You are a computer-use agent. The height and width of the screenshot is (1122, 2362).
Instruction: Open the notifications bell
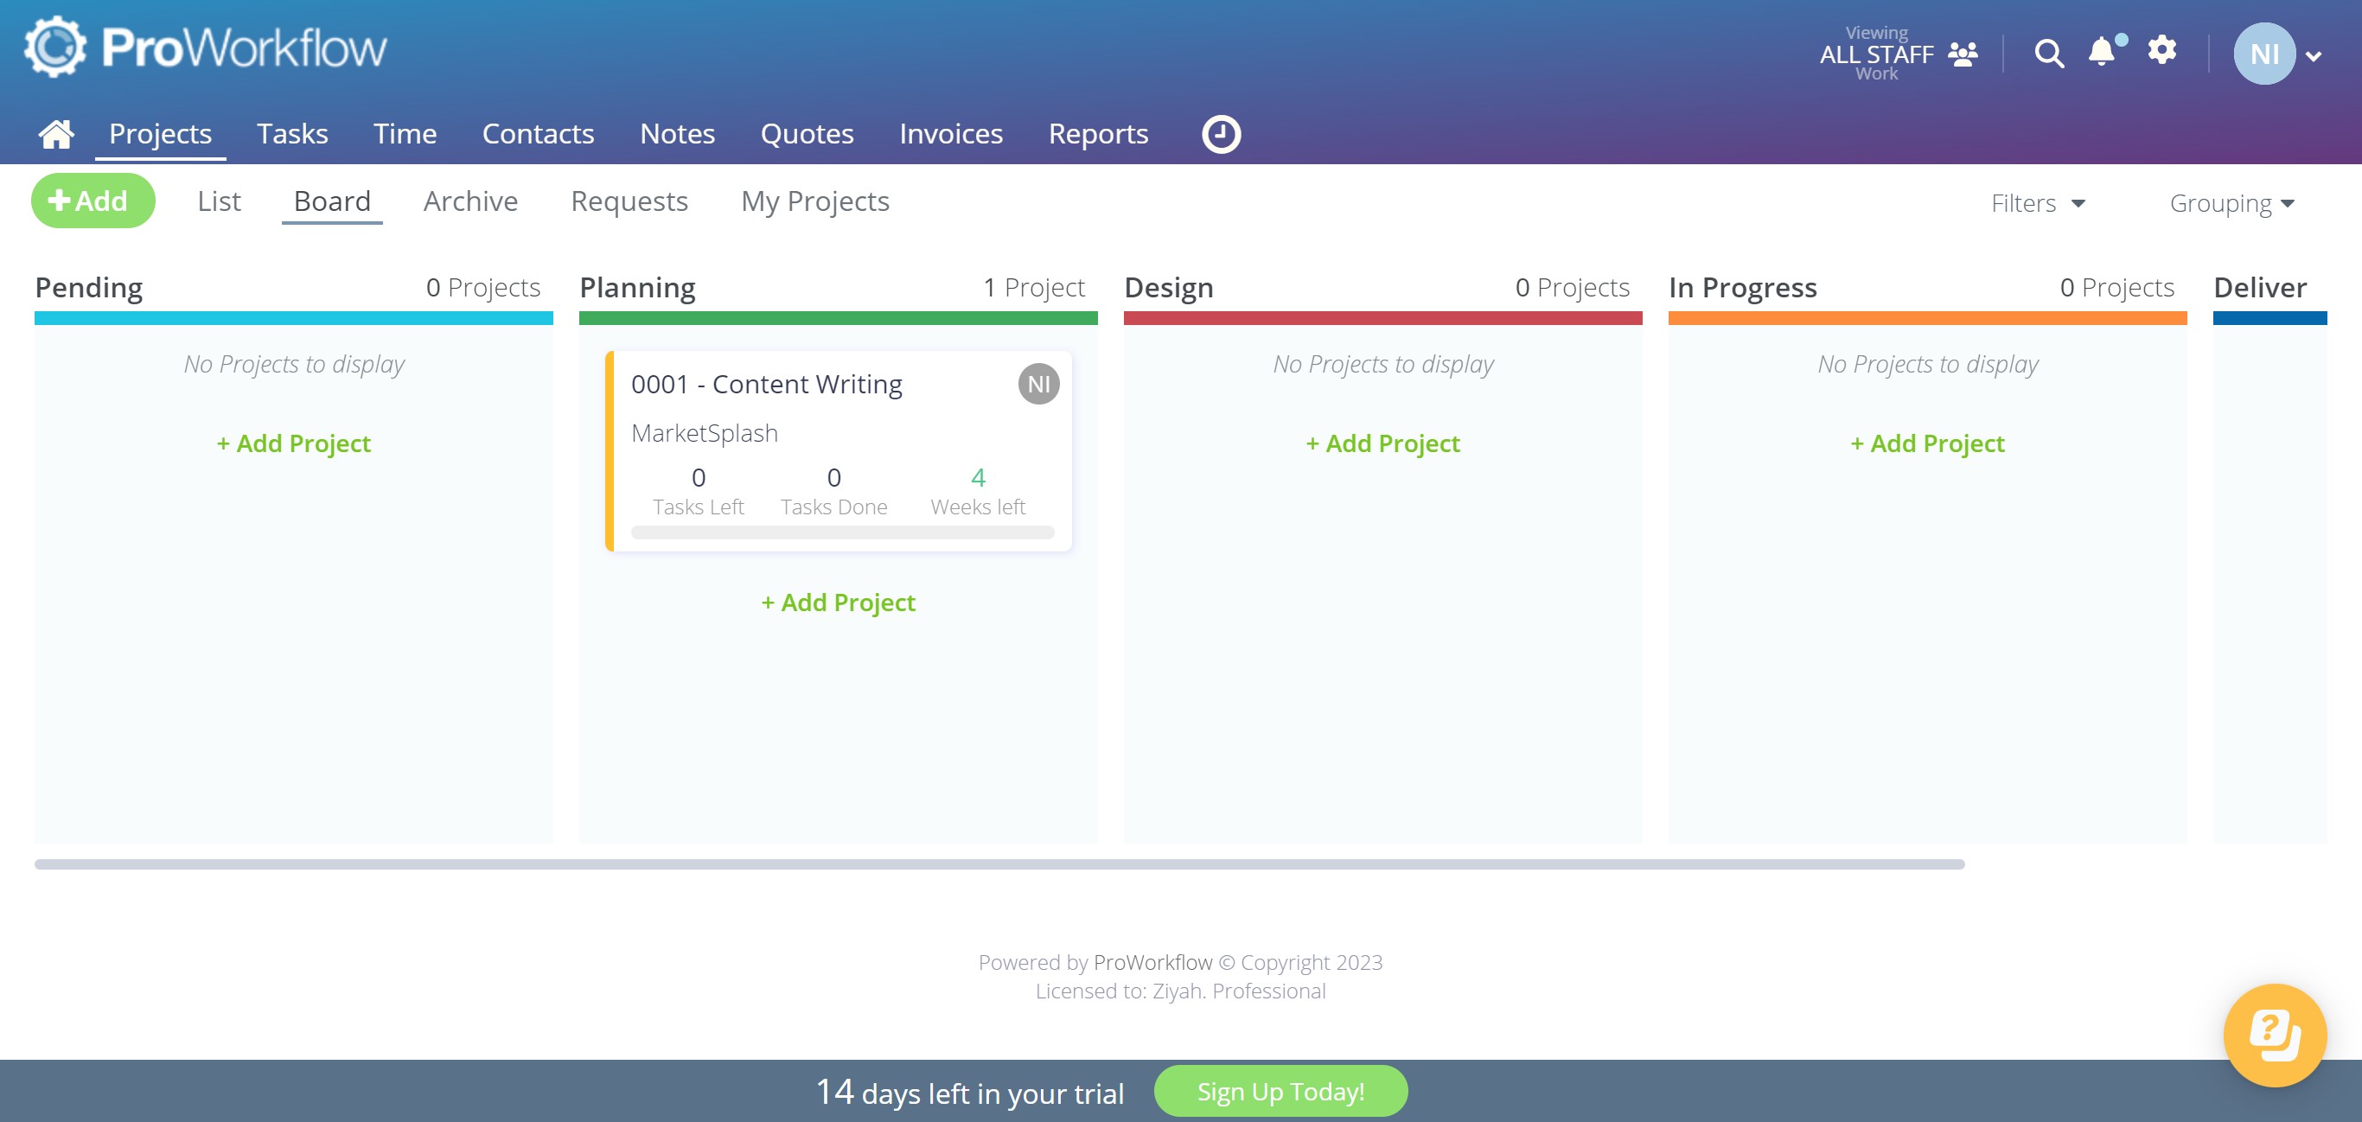(x=2102, y=51)
